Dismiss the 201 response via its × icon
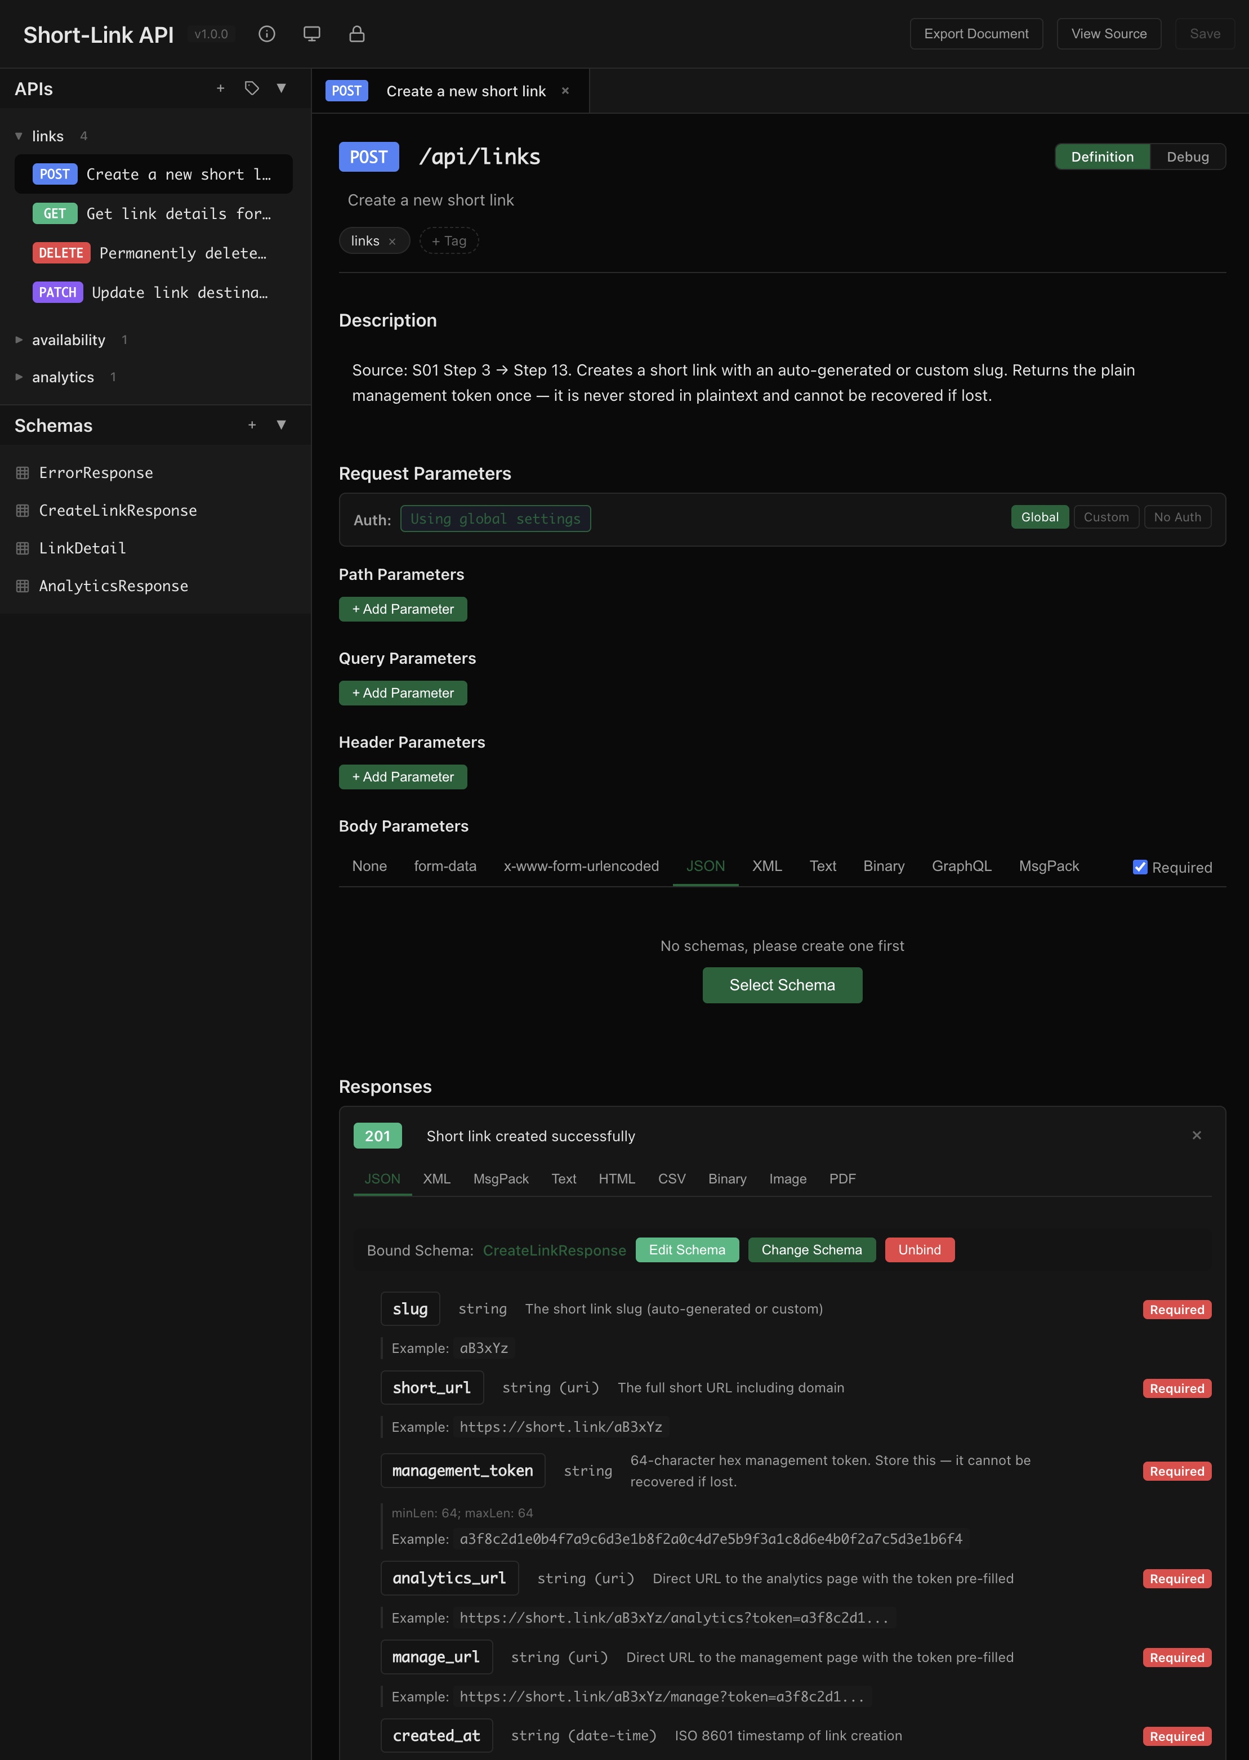1249x1760 pixels. (x=1197, y=1135)
